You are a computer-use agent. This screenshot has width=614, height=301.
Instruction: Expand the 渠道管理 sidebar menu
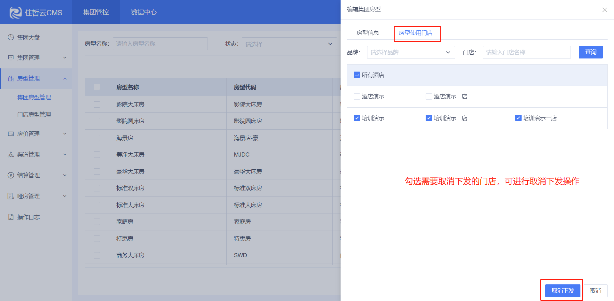[x=65, y=154]
